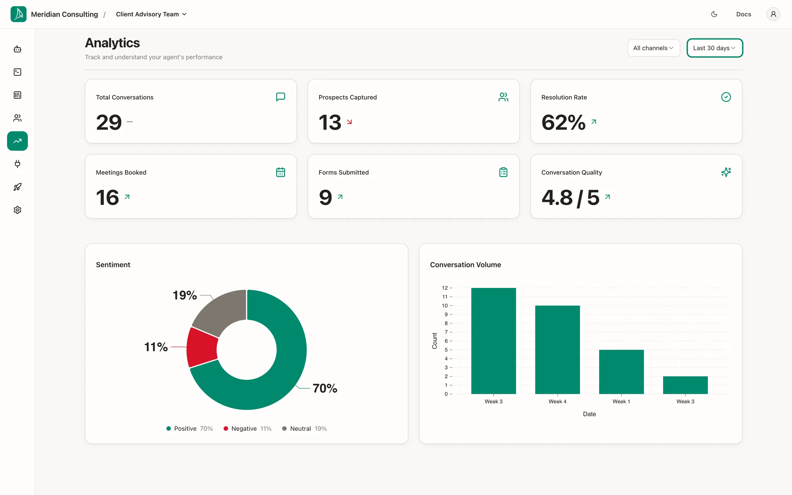Open the agent robot icon in sidebar
Viewport: 792px width, 495px height.
(x=17, y=49)
